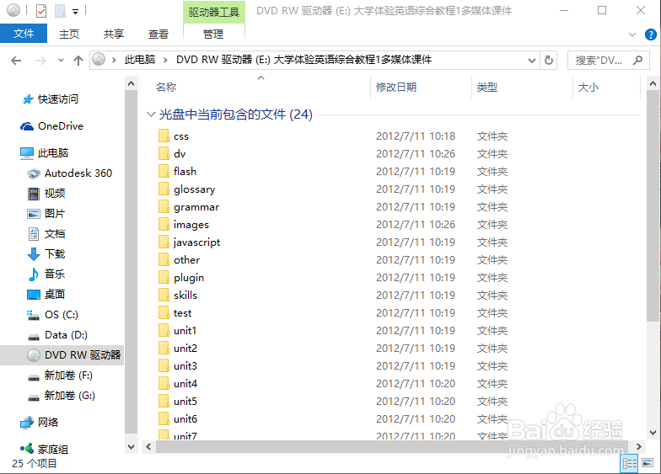The height and width of the screenshot is (474, 661).
Task: Select the javascript folder icon
Action: point(164,242)
